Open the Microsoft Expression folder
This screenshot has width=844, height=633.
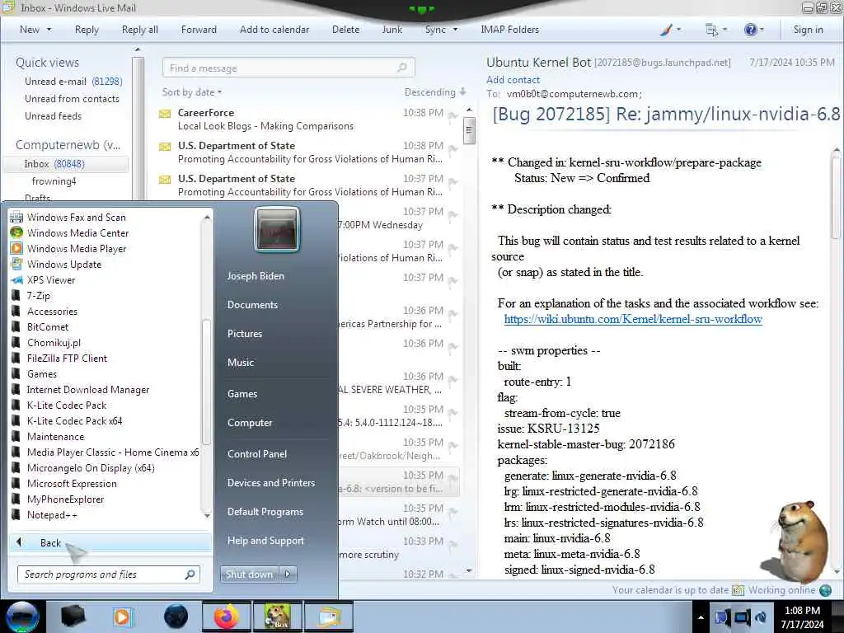(x=72, y=483)
